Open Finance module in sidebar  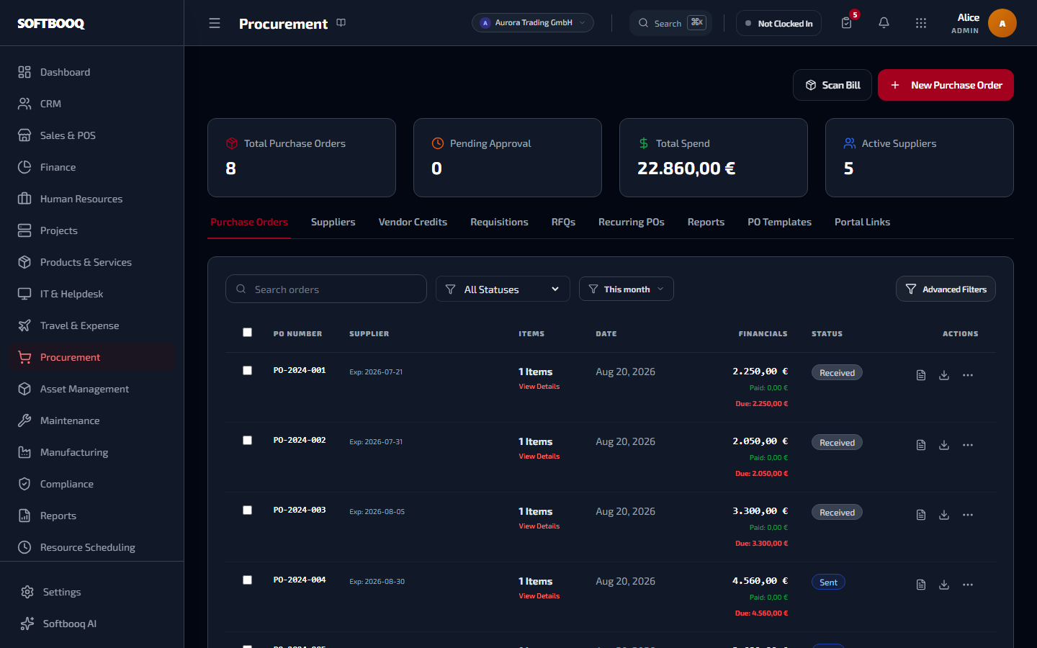[x=92, y=167]
